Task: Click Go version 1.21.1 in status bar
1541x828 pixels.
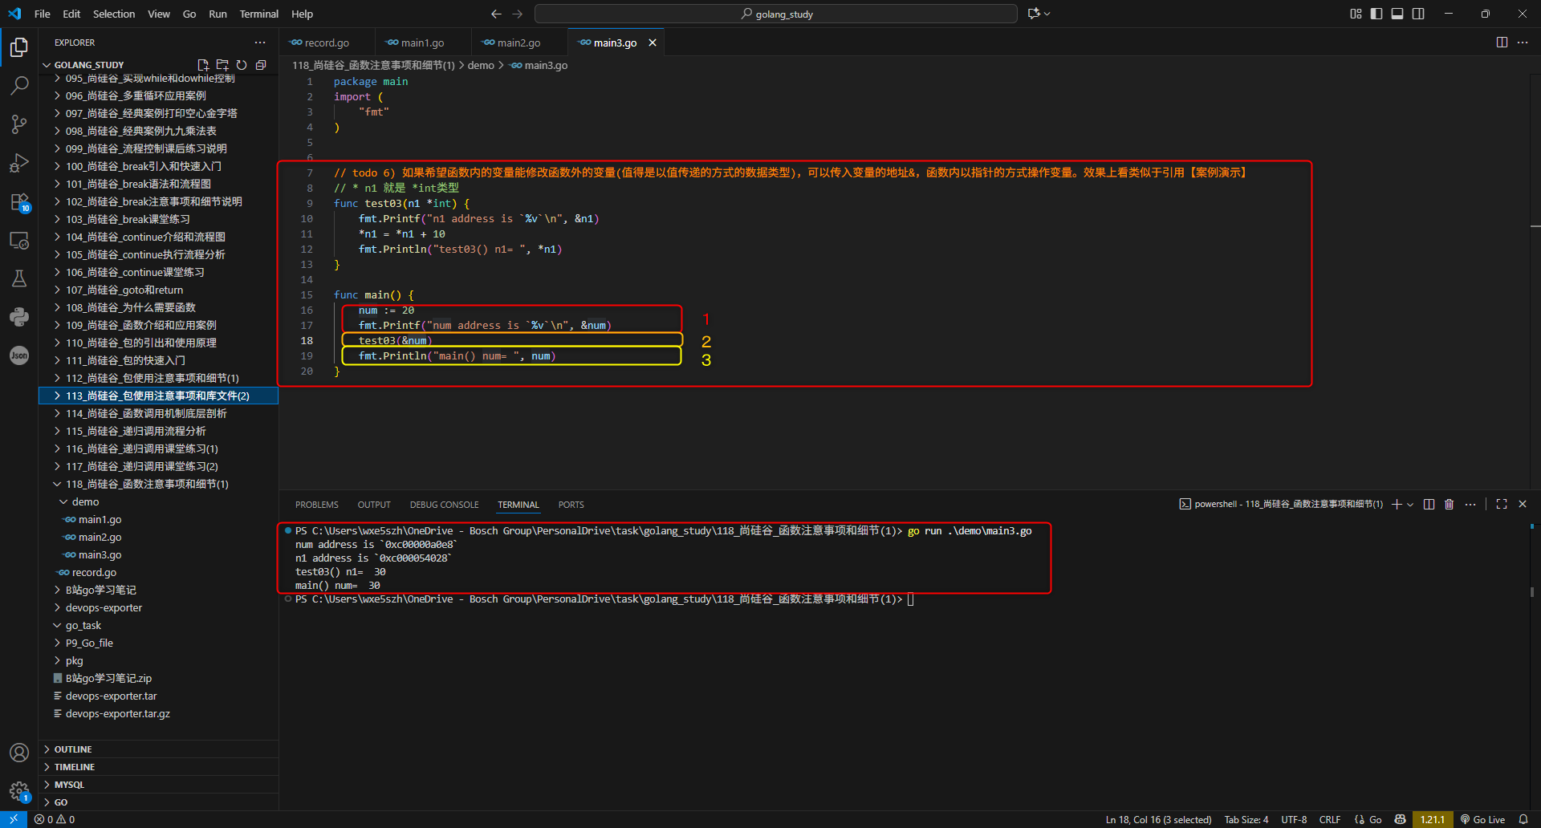Action: (1432, 820)
